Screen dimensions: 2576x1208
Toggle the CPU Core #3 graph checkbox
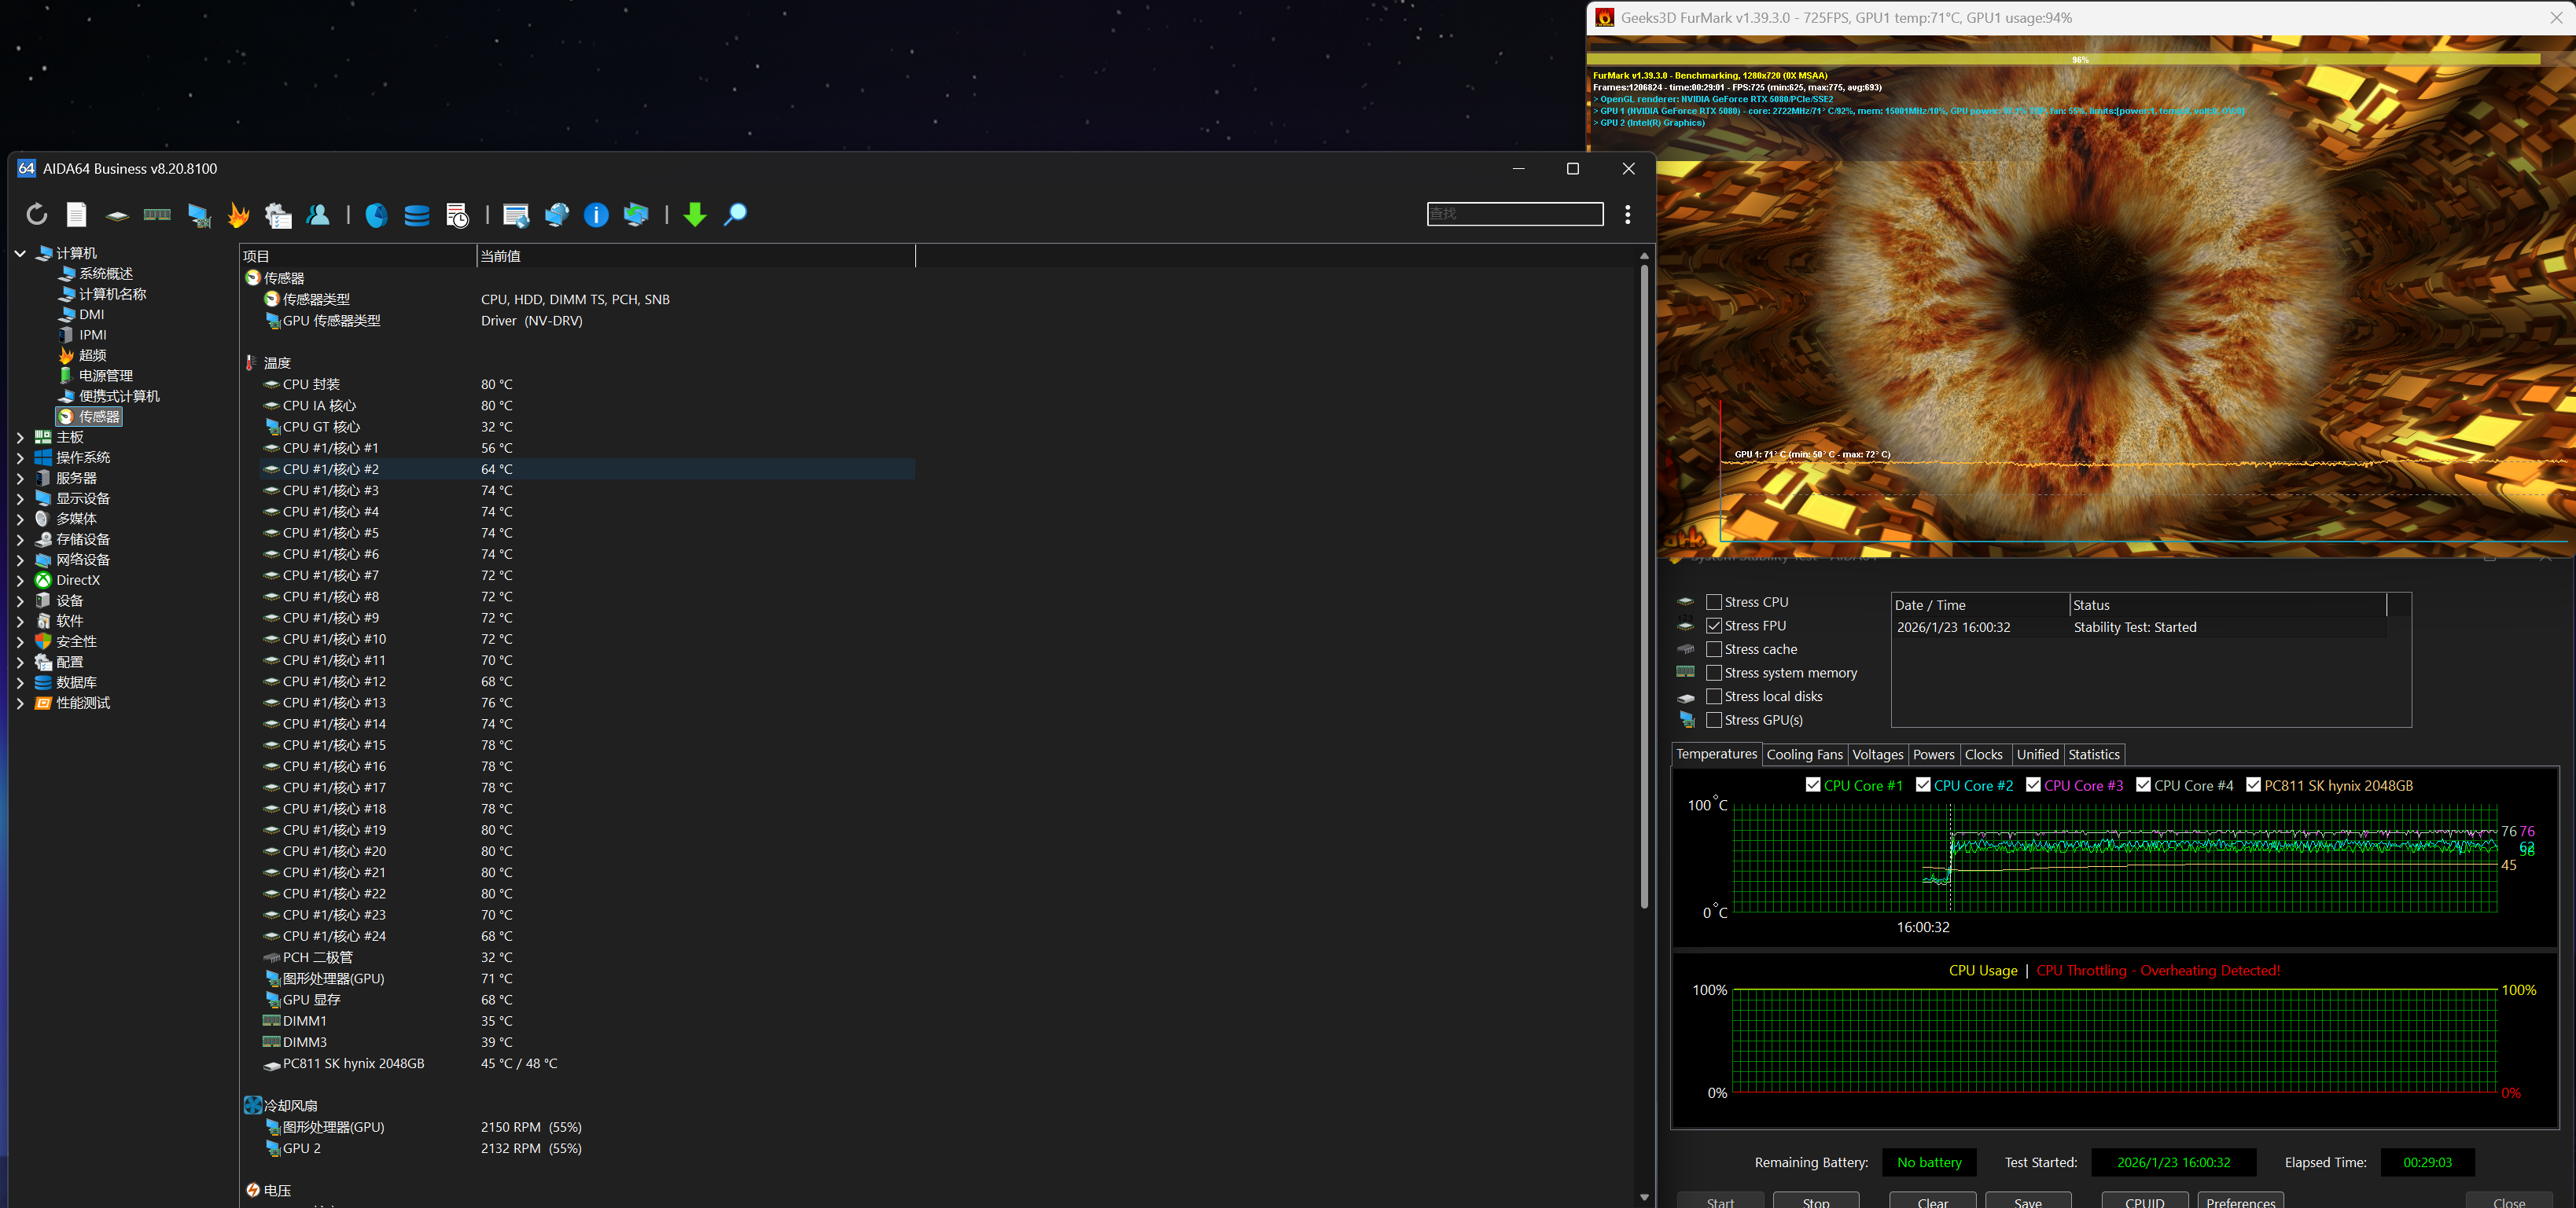coord(2033,784)
